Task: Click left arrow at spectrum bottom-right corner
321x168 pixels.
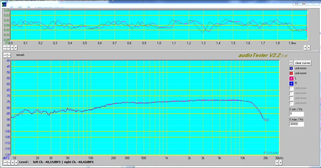Action: (277, 163)
